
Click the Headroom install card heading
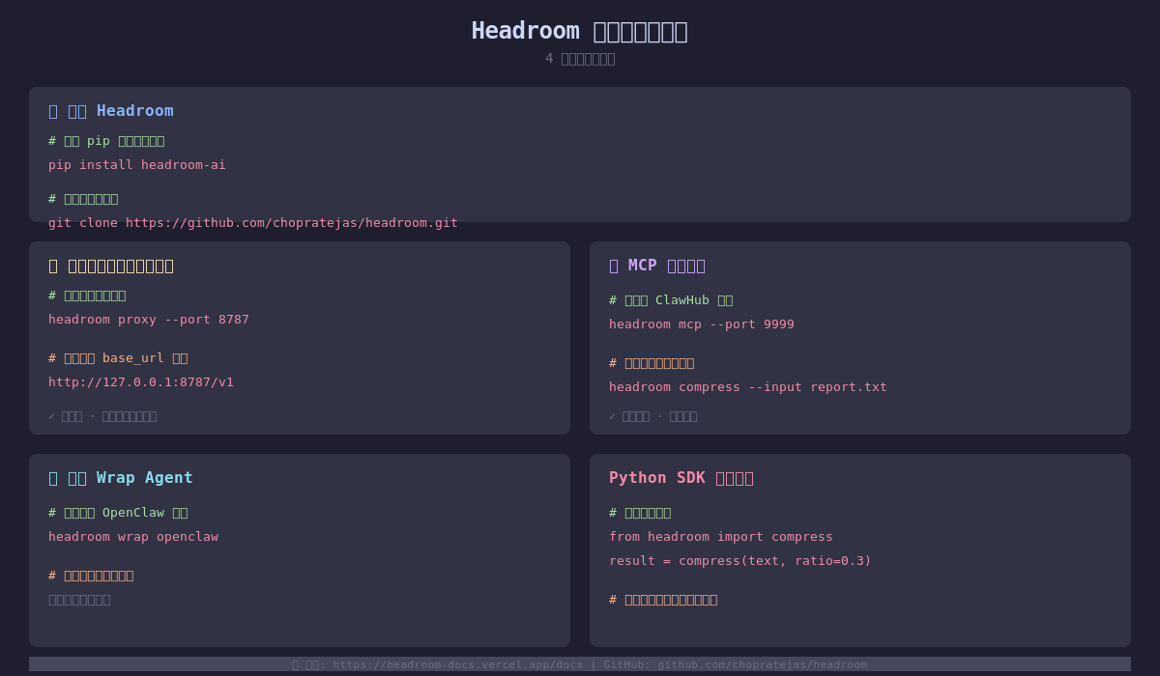tap(111, 111)
